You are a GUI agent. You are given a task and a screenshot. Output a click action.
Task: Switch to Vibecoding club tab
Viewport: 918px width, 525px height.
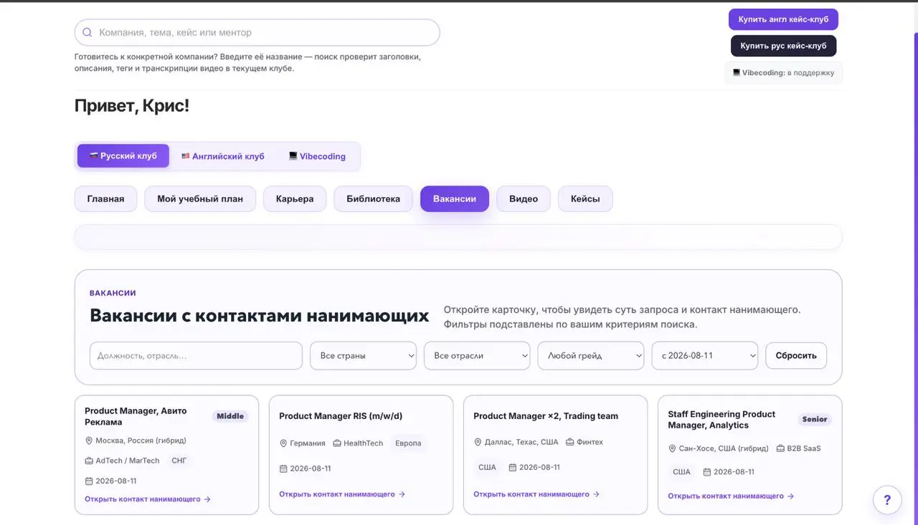click(x=317, y=156)
